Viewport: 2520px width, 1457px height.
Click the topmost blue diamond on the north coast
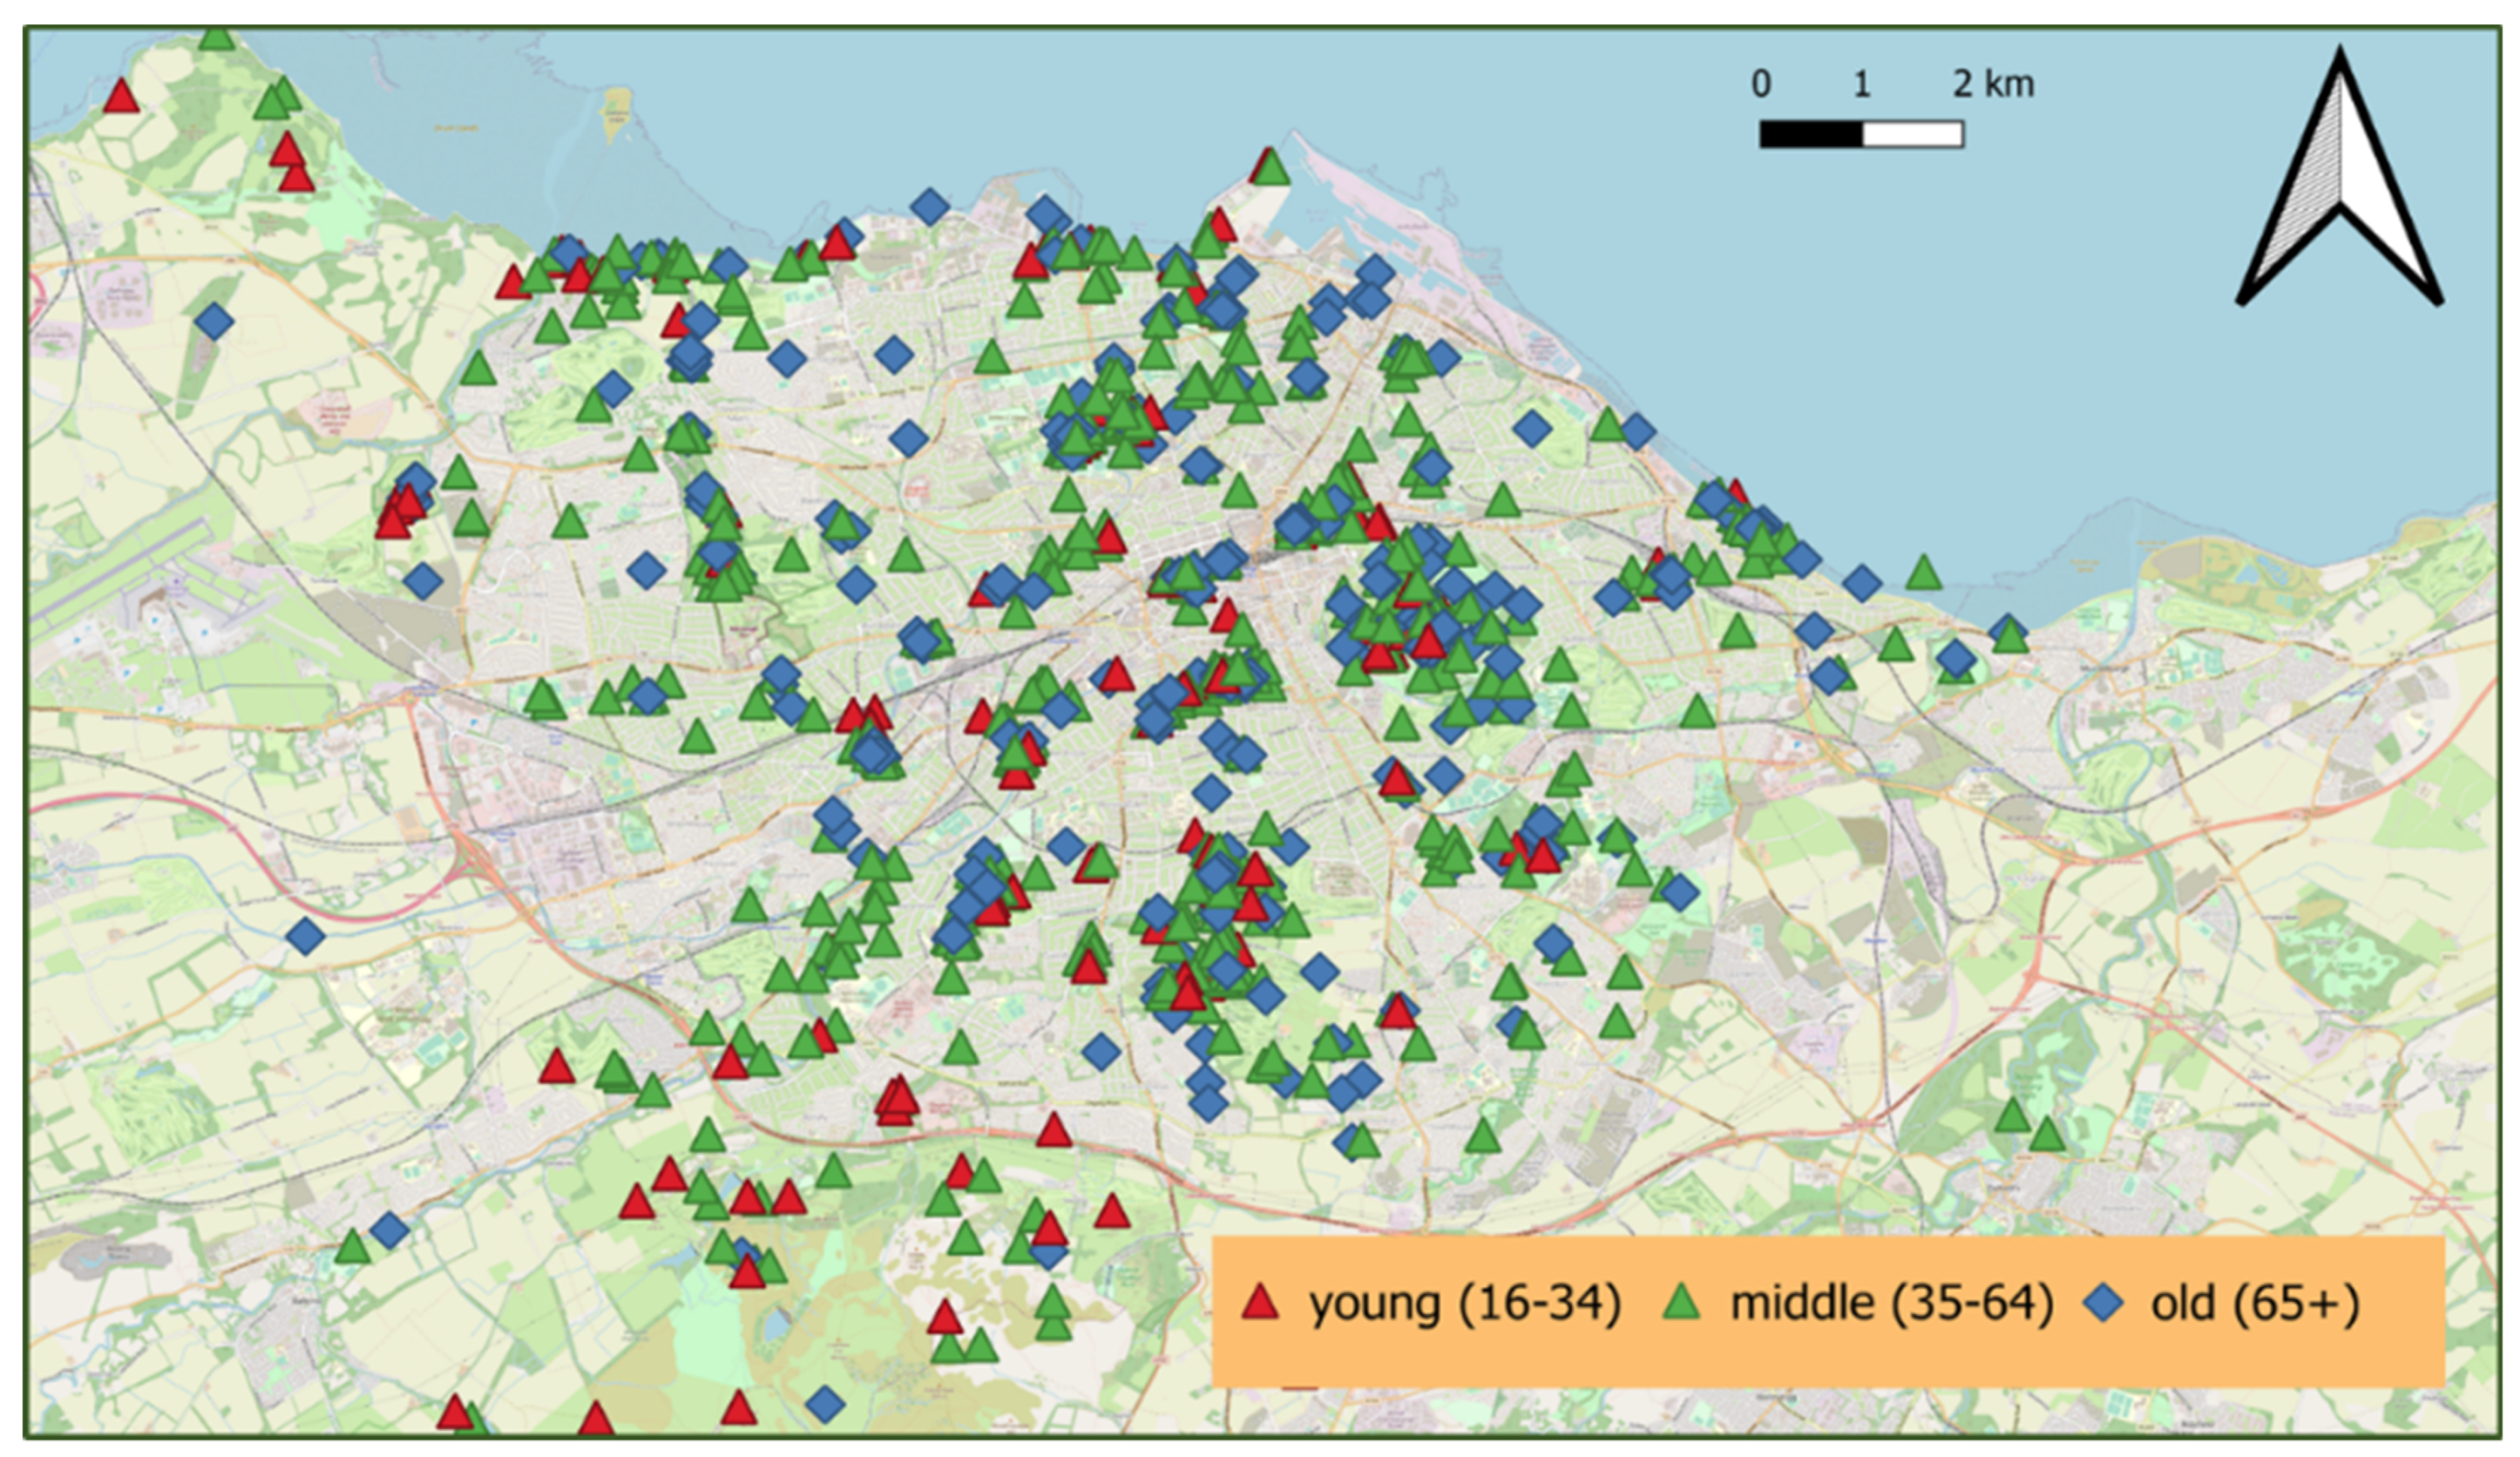[x=929, y=207]
